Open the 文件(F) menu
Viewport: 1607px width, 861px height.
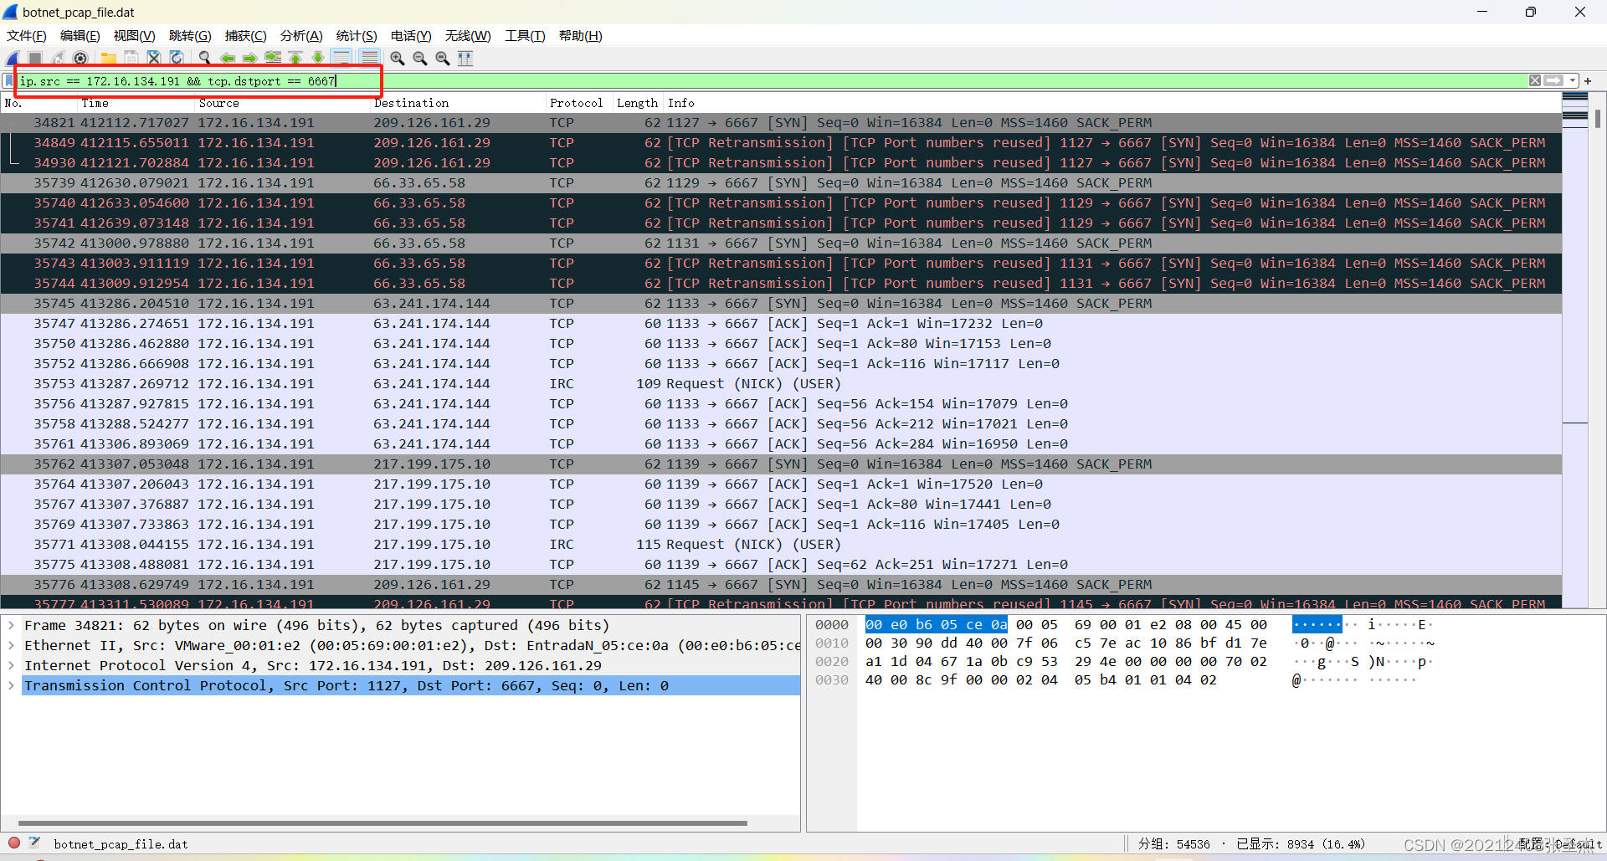(27, 36)
